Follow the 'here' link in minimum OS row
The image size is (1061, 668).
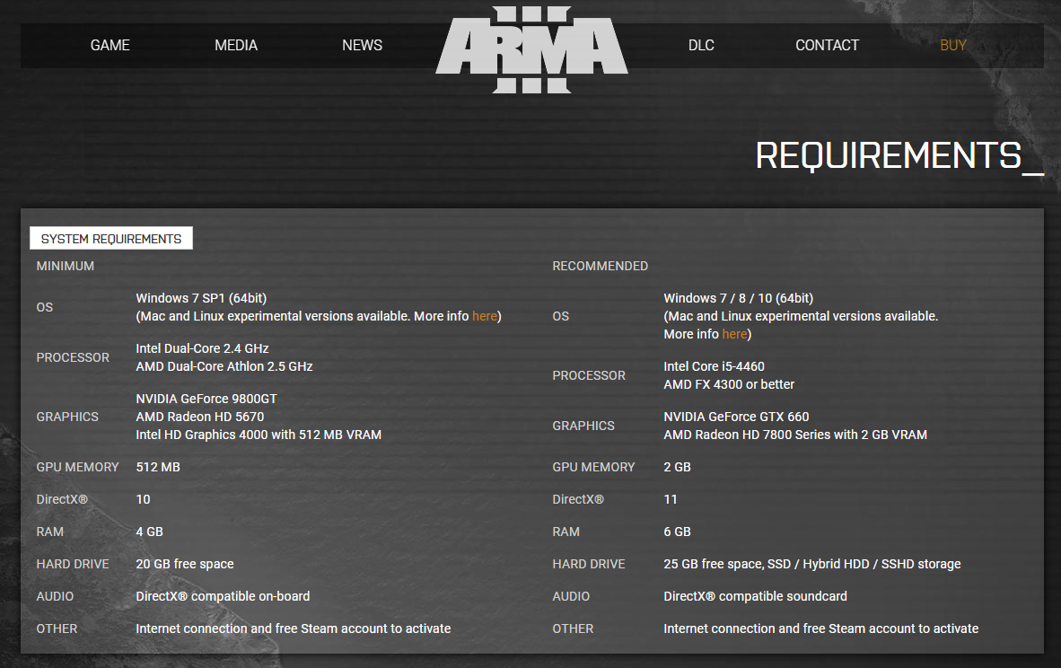(x=485, y=316)
